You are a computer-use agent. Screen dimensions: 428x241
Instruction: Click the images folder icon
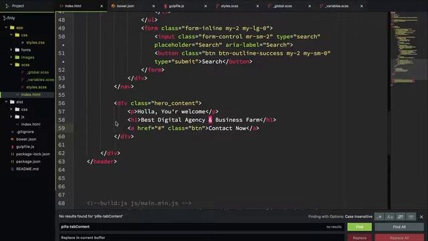(x=17, y=57)
